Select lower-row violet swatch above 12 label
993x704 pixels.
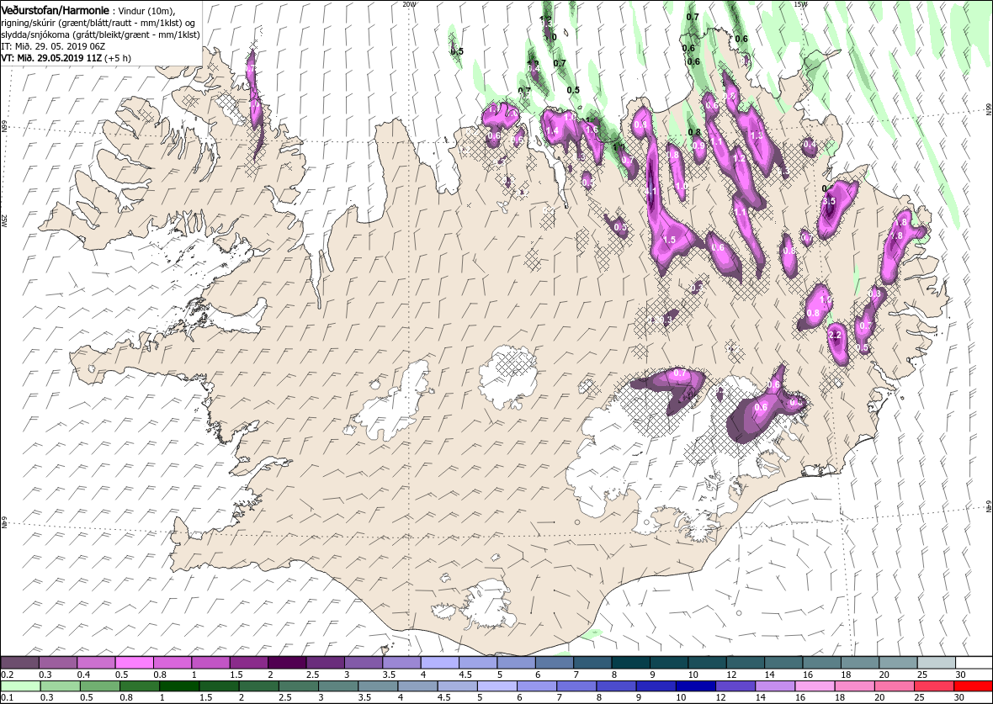(735, 686)
